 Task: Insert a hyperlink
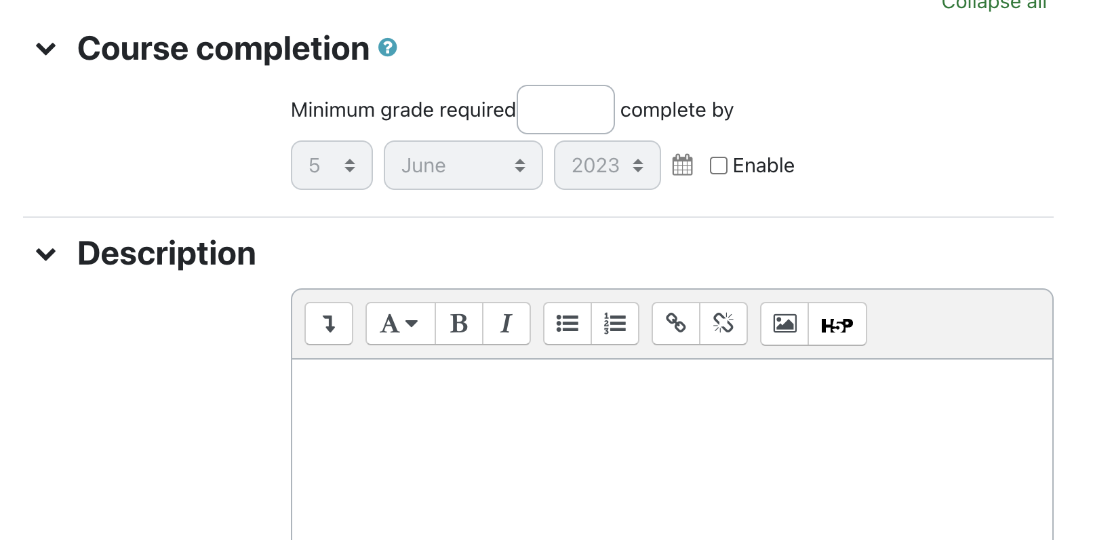(x=676, y=324)
